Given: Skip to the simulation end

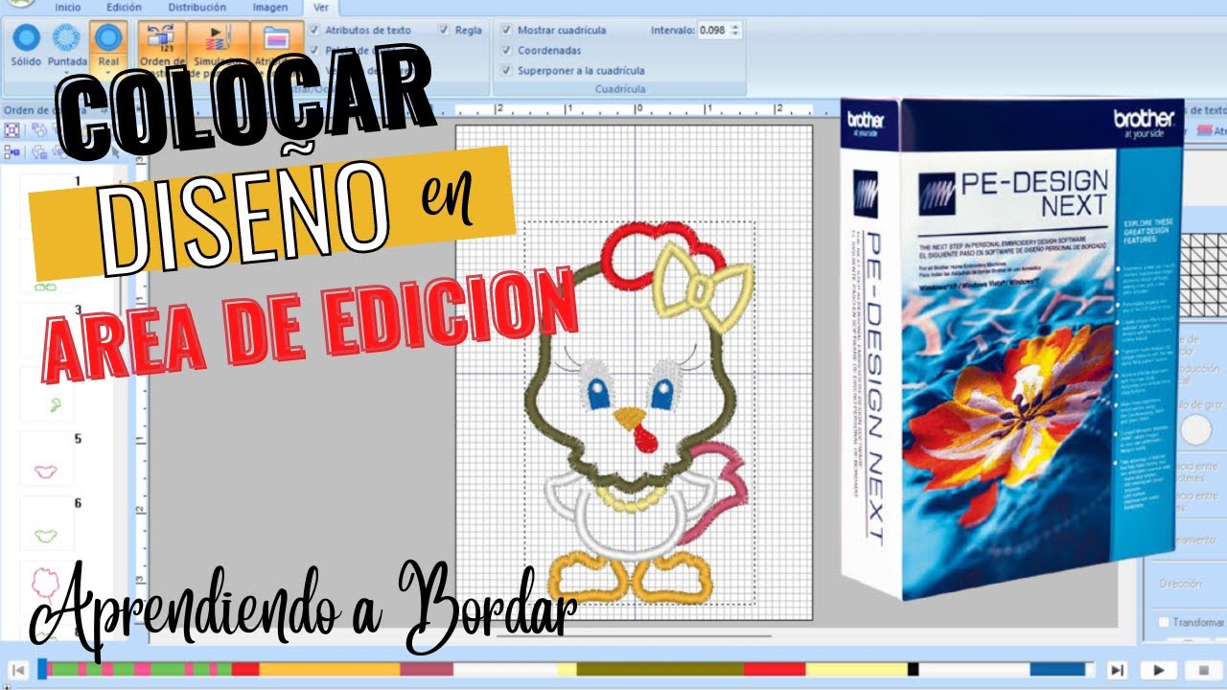Looking at the screenshot, I should tap(1117, 670).
